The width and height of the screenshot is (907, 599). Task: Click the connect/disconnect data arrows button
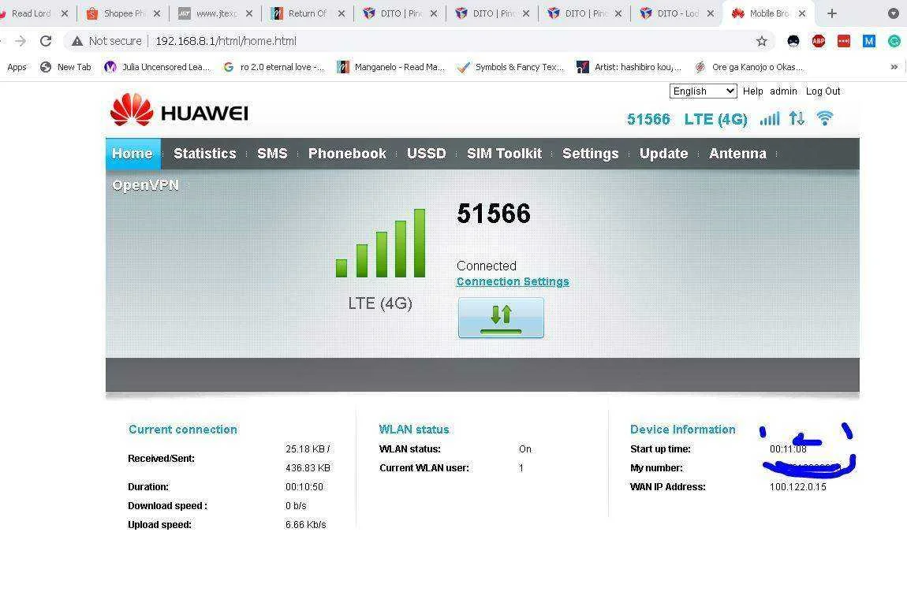(501, 318)
